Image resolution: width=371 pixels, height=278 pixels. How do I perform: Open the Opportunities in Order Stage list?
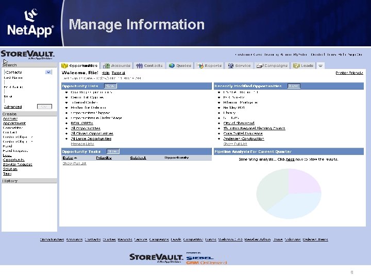point(96,118)
